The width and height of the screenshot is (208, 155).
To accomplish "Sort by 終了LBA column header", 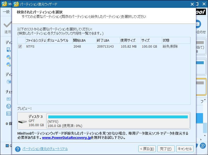I will coord(108,40).
